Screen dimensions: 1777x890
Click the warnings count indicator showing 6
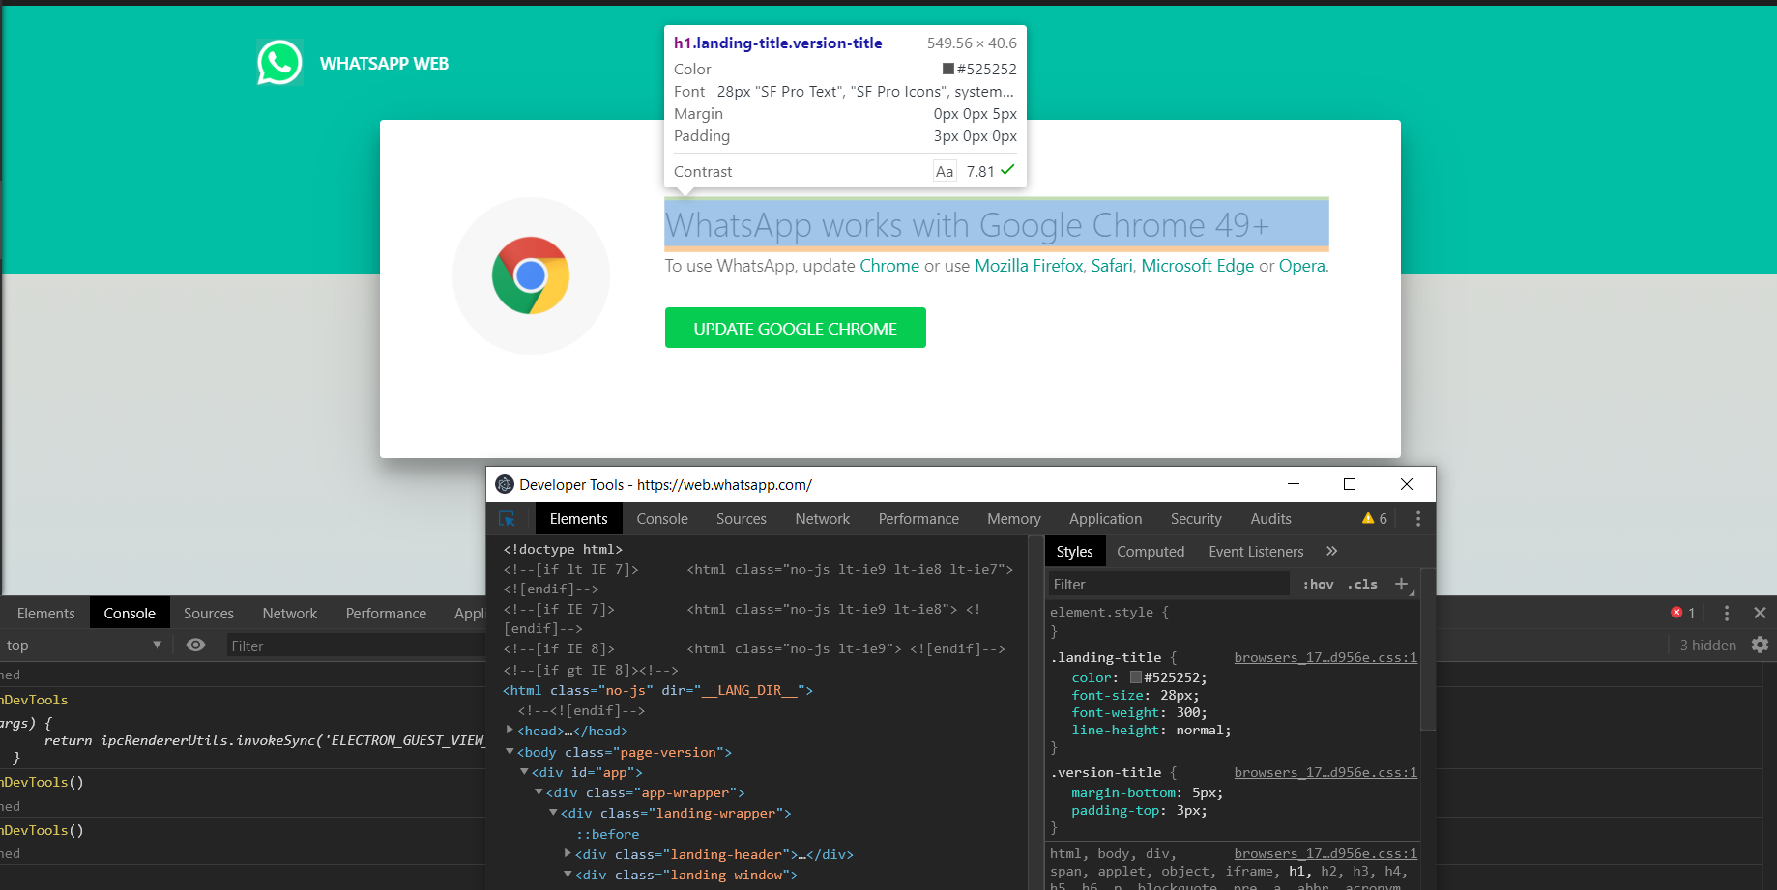[x=1375, y=519]
